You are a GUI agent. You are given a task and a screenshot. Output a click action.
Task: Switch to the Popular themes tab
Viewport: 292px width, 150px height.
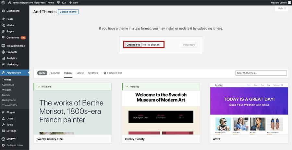68,73
